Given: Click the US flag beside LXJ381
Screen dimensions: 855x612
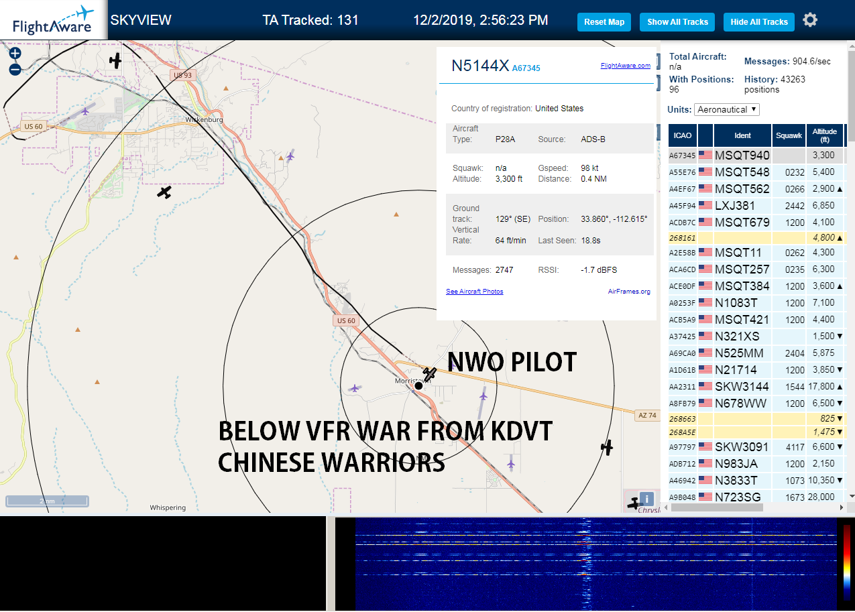Looking at the screenshot, I should point(705,206).
